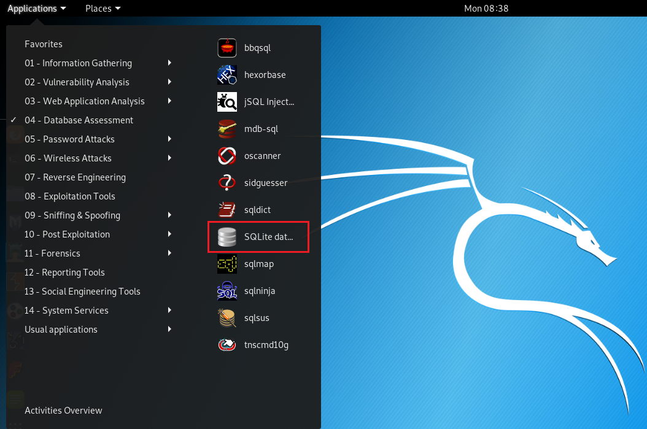Expand the System Services submenu arrow
The image size is (647, 429).
pos(169,310)
